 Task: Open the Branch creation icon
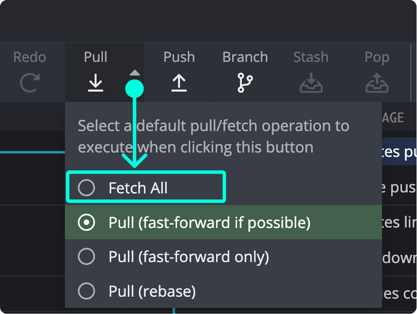[x=245, y=83]
